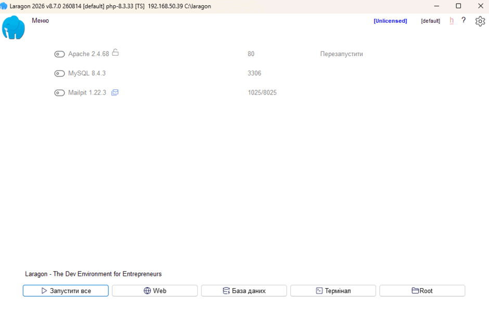Screen dimensions: 489x309
Task: Click Перезапустити to restart Apache
Action: click(x=341, y=54)
